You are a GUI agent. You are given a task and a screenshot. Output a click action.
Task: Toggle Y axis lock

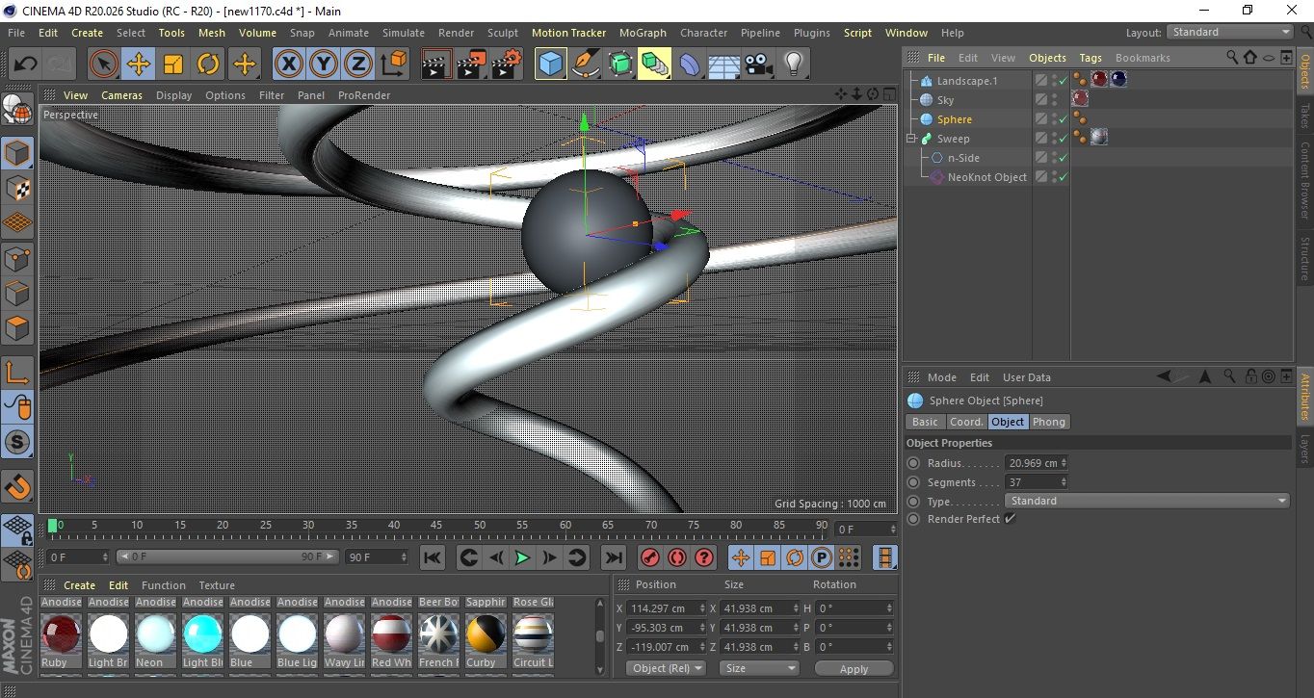pos(323,65)
